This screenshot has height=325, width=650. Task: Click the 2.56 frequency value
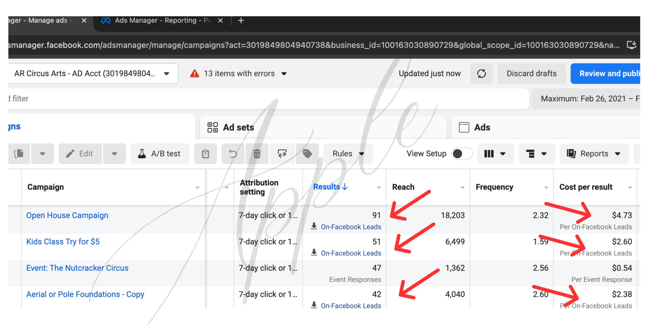541,268
